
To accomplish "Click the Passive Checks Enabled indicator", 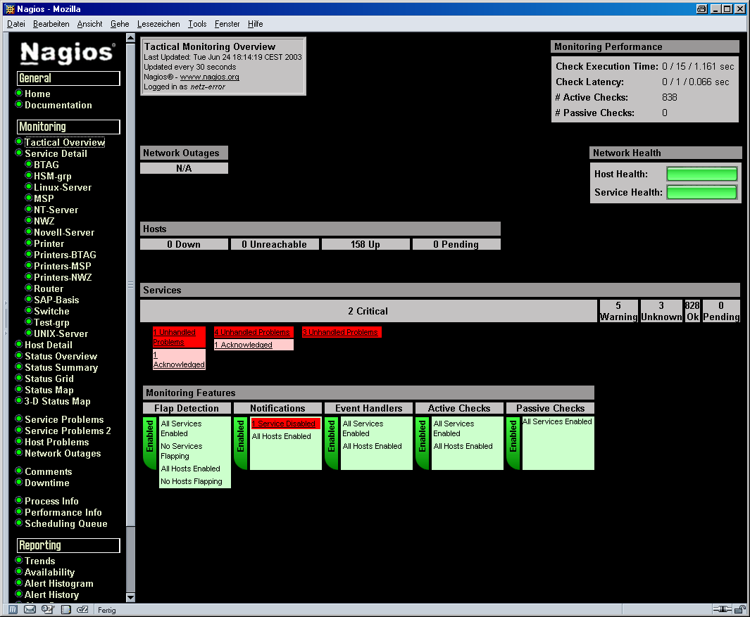I will (513, 443).
